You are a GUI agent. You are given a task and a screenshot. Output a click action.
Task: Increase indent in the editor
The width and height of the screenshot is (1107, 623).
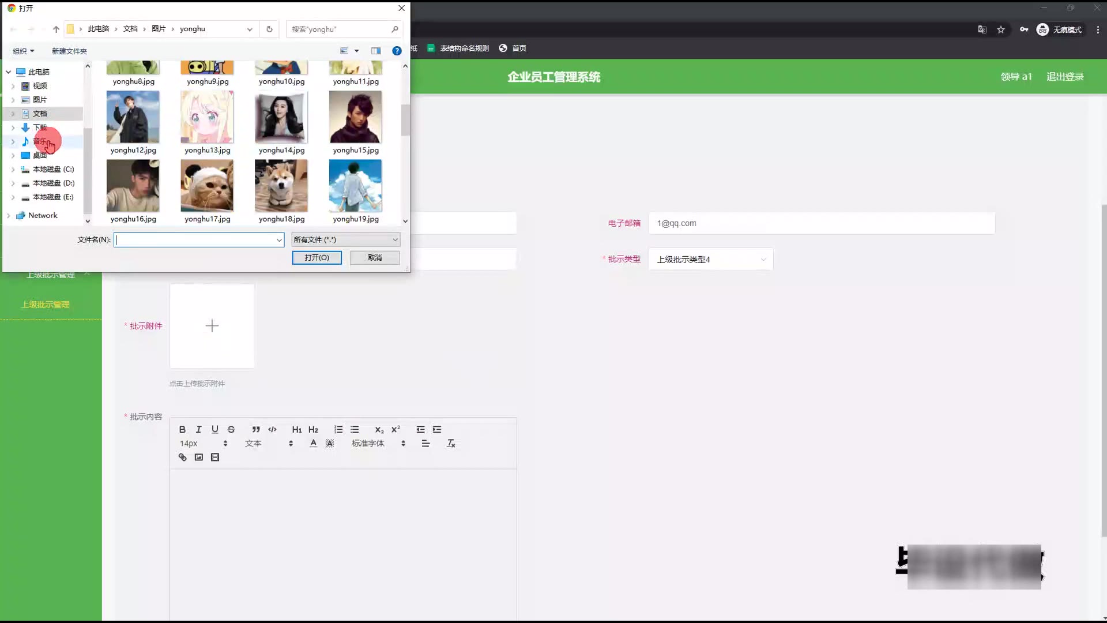(437, 429)
